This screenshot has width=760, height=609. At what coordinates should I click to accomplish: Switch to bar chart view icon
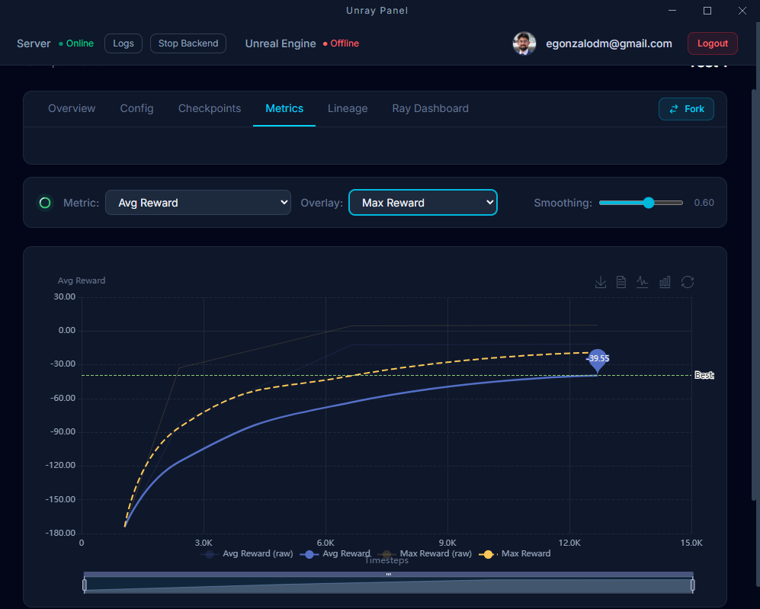point(664,282)
